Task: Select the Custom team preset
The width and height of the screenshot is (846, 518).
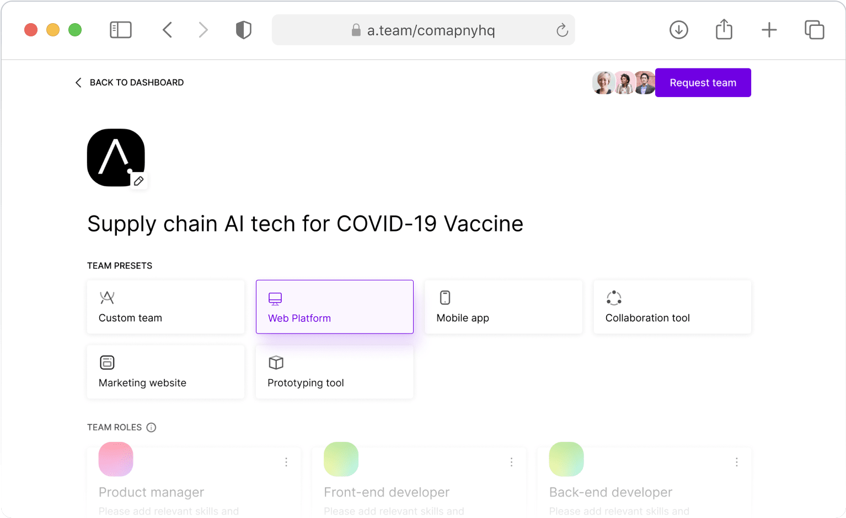Action: coord(165,307)
